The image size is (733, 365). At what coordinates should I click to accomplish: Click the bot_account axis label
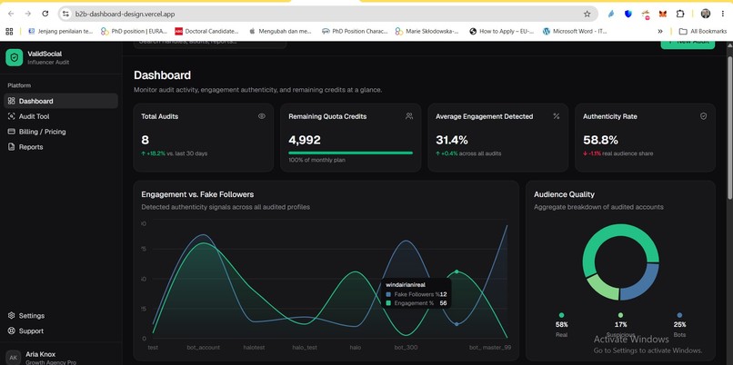tap(204, 347)
